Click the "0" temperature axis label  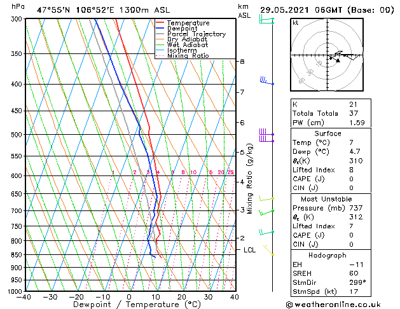(x=129, y=297)
